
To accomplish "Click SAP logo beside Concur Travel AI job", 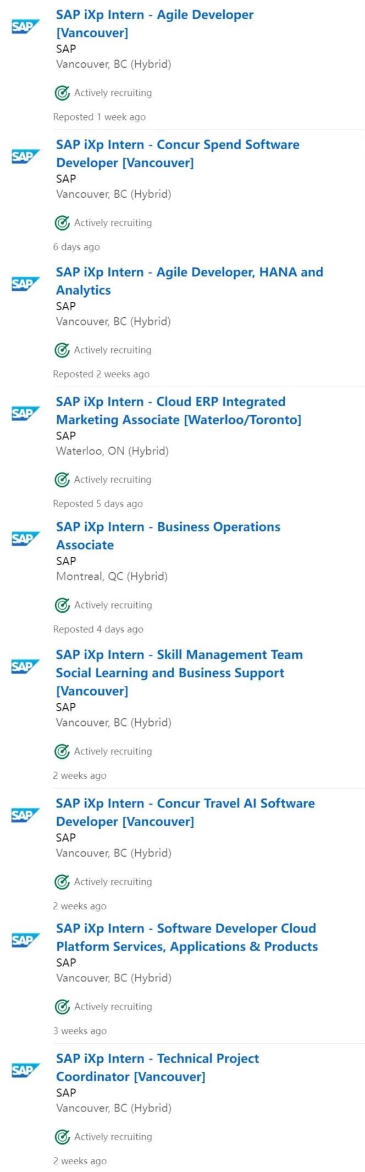I will click(25, 815).
